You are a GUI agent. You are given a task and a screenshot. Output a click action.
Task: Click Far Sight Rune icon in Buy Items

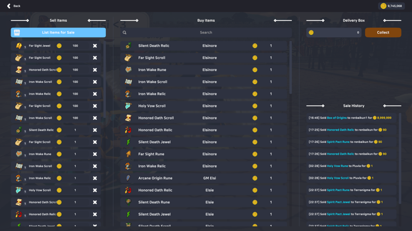click(x=128, y=154)
